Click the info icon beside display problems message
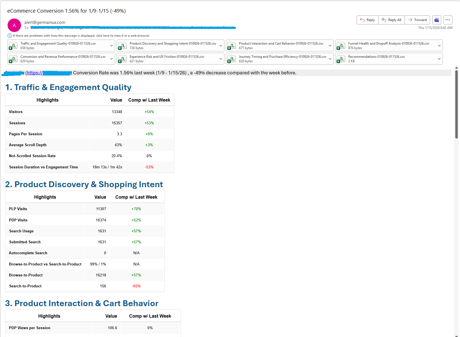The height and width of the screenshot is (337, 460). 10,36
